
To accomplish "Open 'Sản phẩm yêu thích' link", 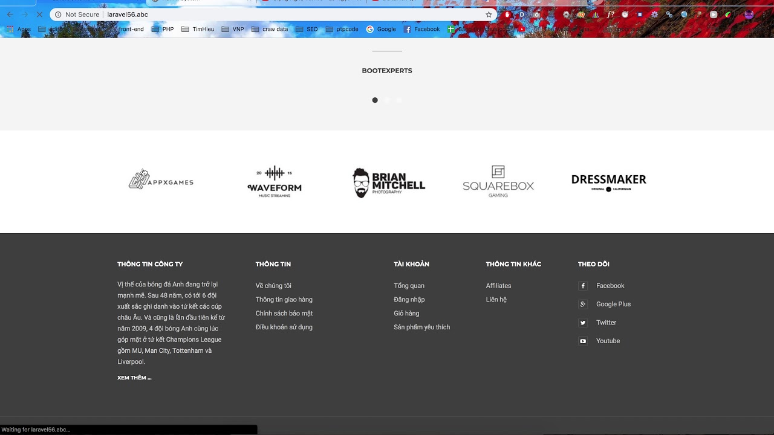I will tap(422, 327).
